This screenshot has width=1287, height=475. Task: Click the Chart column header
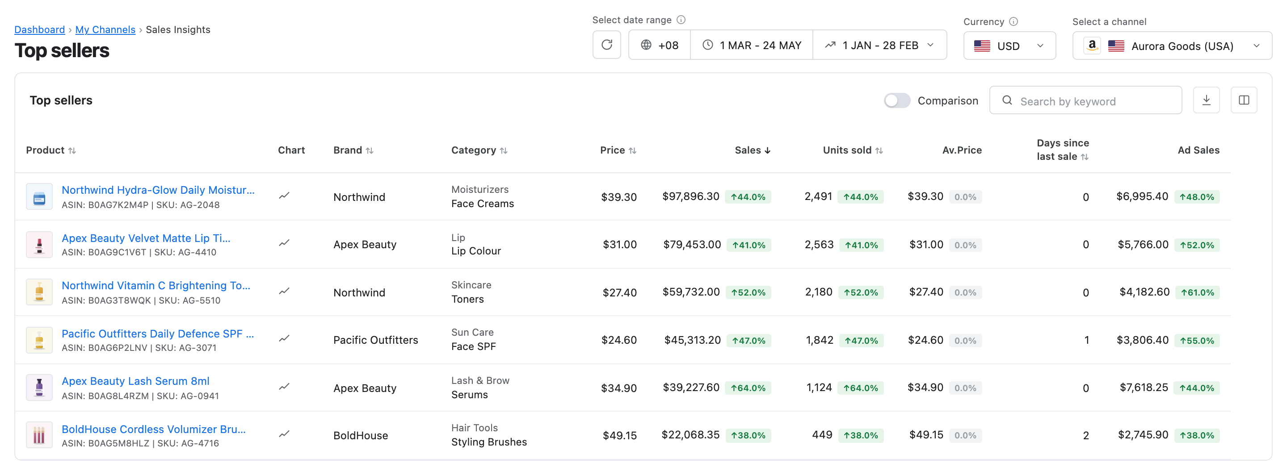pyautogui.click(x=291, y=150)
